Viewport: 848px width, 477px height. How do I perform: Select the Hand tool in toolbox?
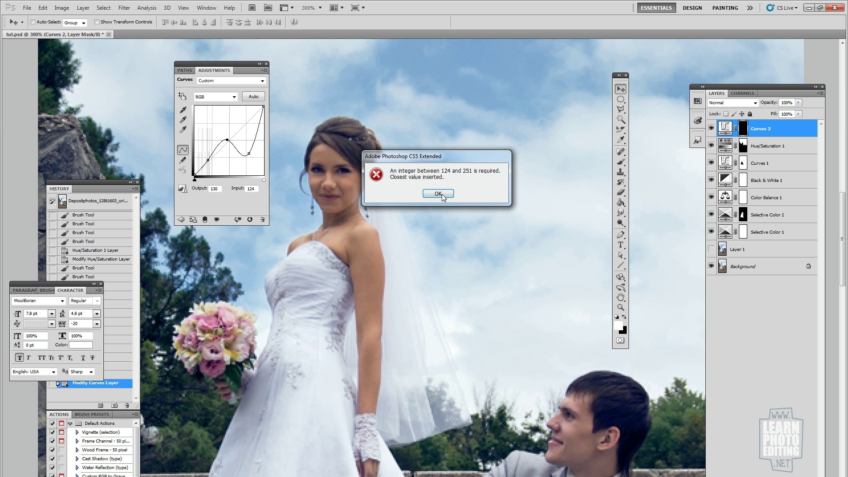[621, 297]
